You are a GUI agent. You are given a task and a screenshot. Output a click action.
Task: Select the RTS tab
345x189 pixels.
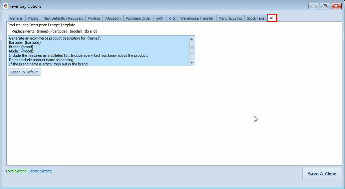[x=172, y=18]
